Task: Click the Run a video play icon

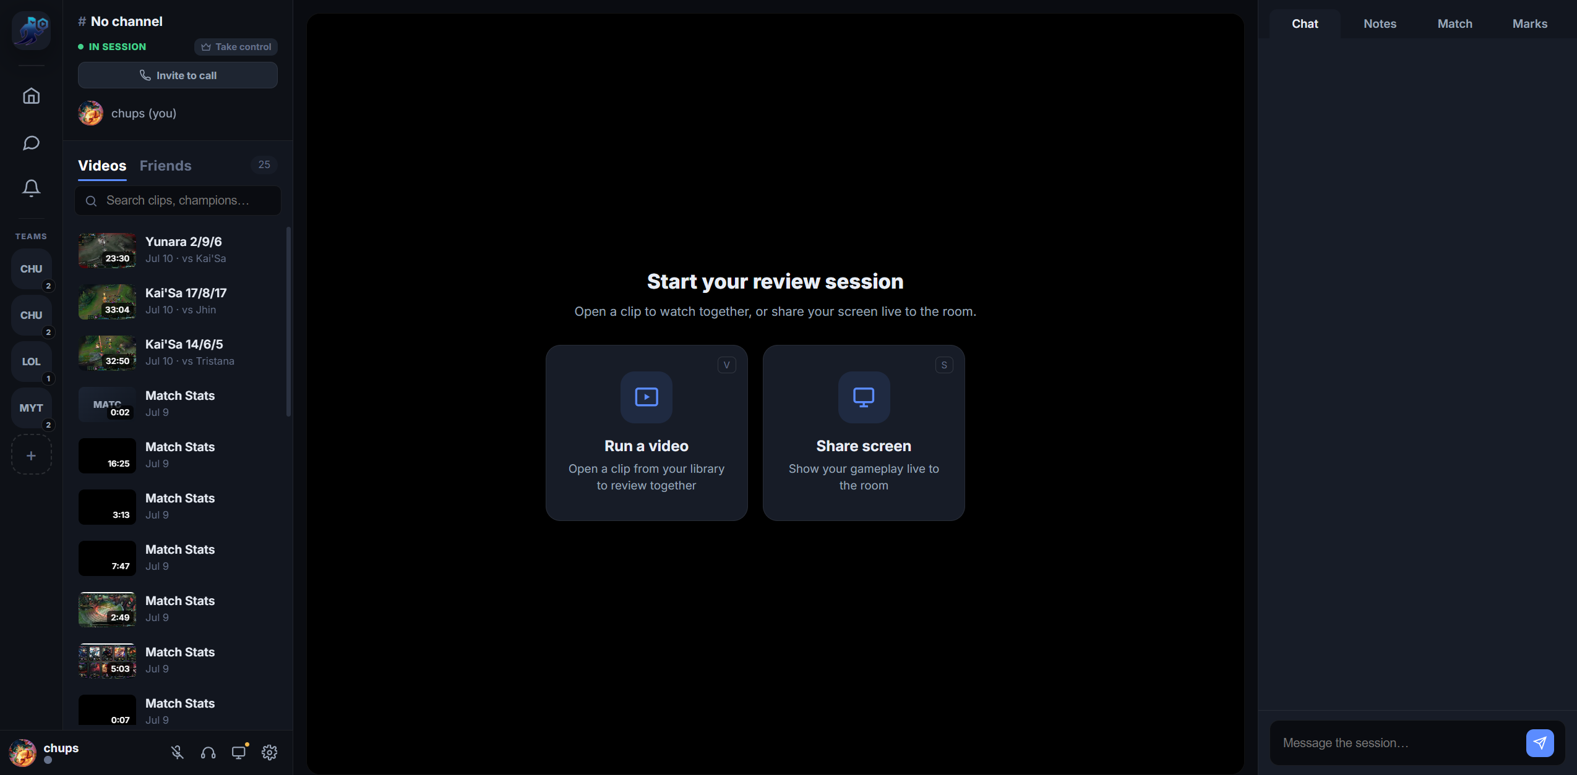Action: [x=647, y=397]
